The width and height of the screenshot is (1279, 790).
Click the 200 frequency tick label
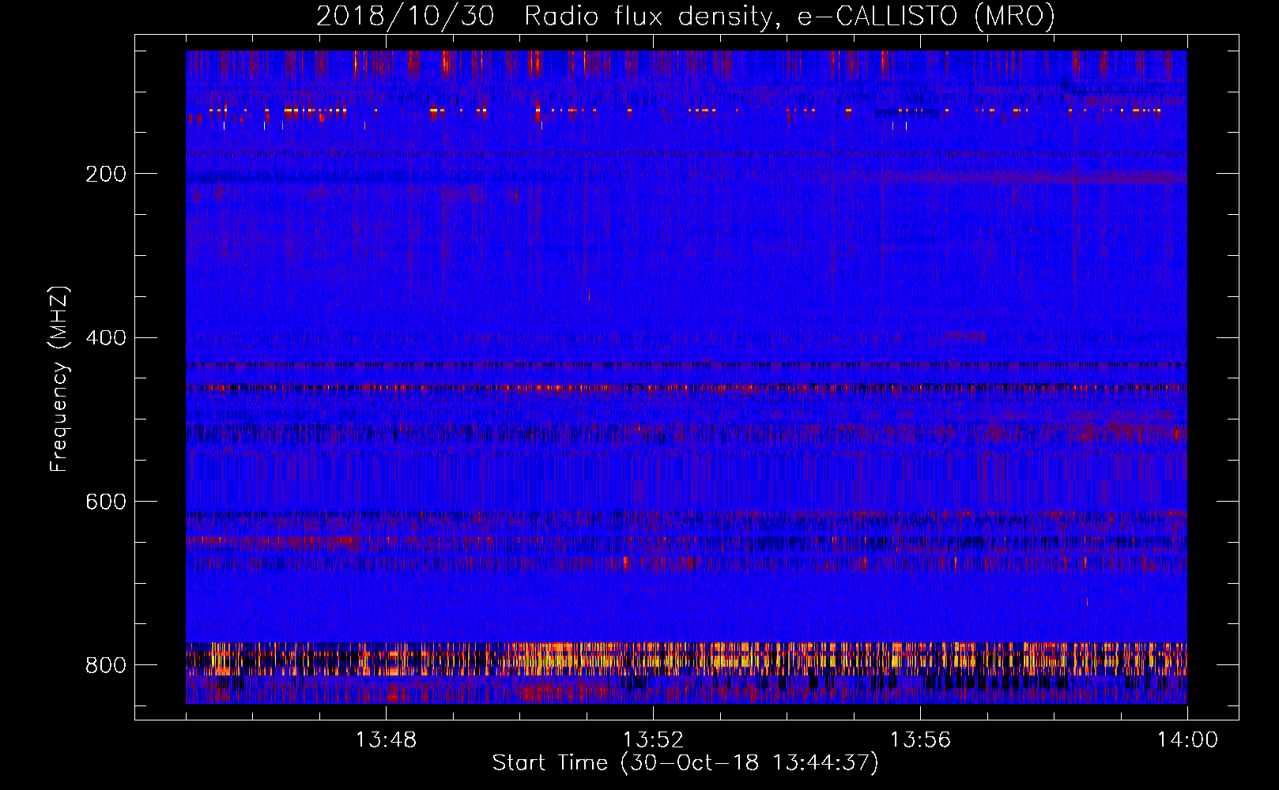click(106, 174)
